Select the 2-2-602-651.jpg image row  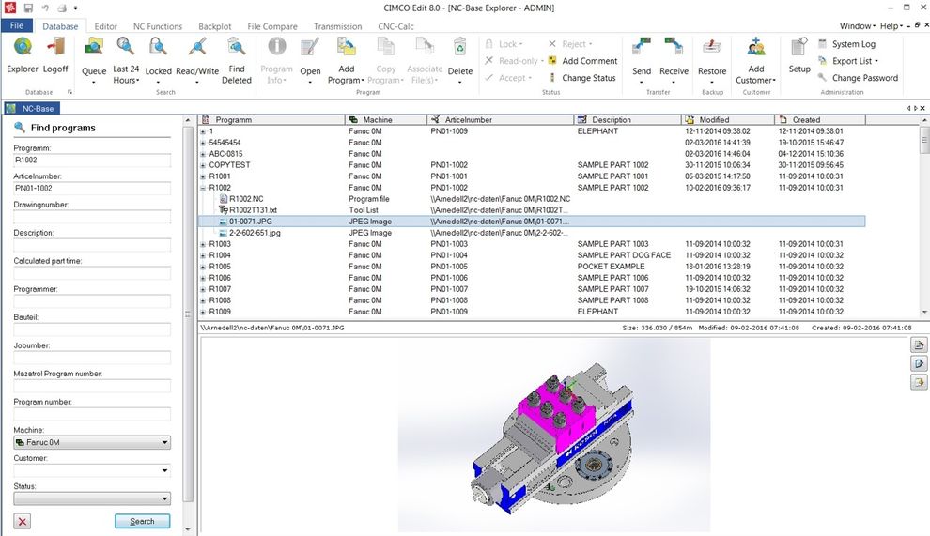pos(255,233)
